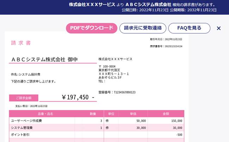Click the 請求元に受取連絡 button
Image resolution: width=229 pixels, height=142 pixels.
143,28
